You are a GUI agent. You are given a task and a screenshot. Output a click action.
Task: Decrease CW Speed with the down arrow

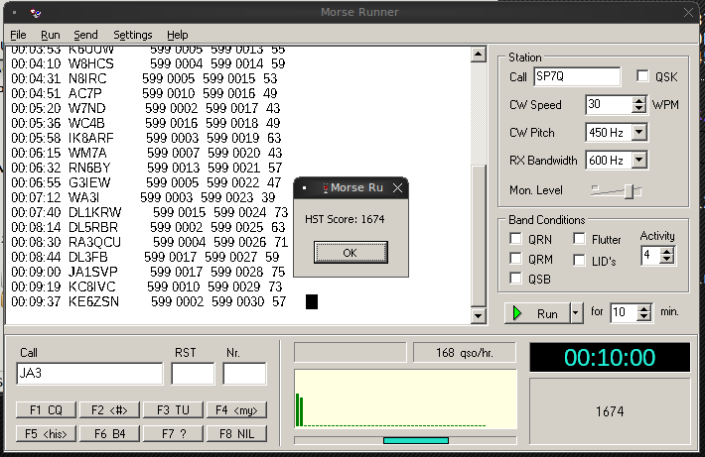pyautogui.click(x=638, y=109)
